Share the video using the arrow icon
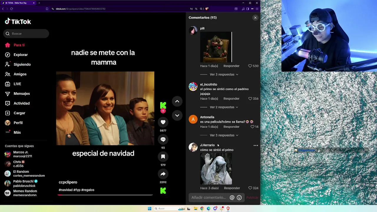This screenshot has width=377, height=212. click(163, 174)
